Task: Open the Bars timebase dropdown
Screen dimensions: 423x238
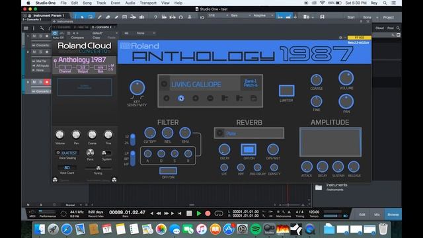Action: click(x=241, y=15)
